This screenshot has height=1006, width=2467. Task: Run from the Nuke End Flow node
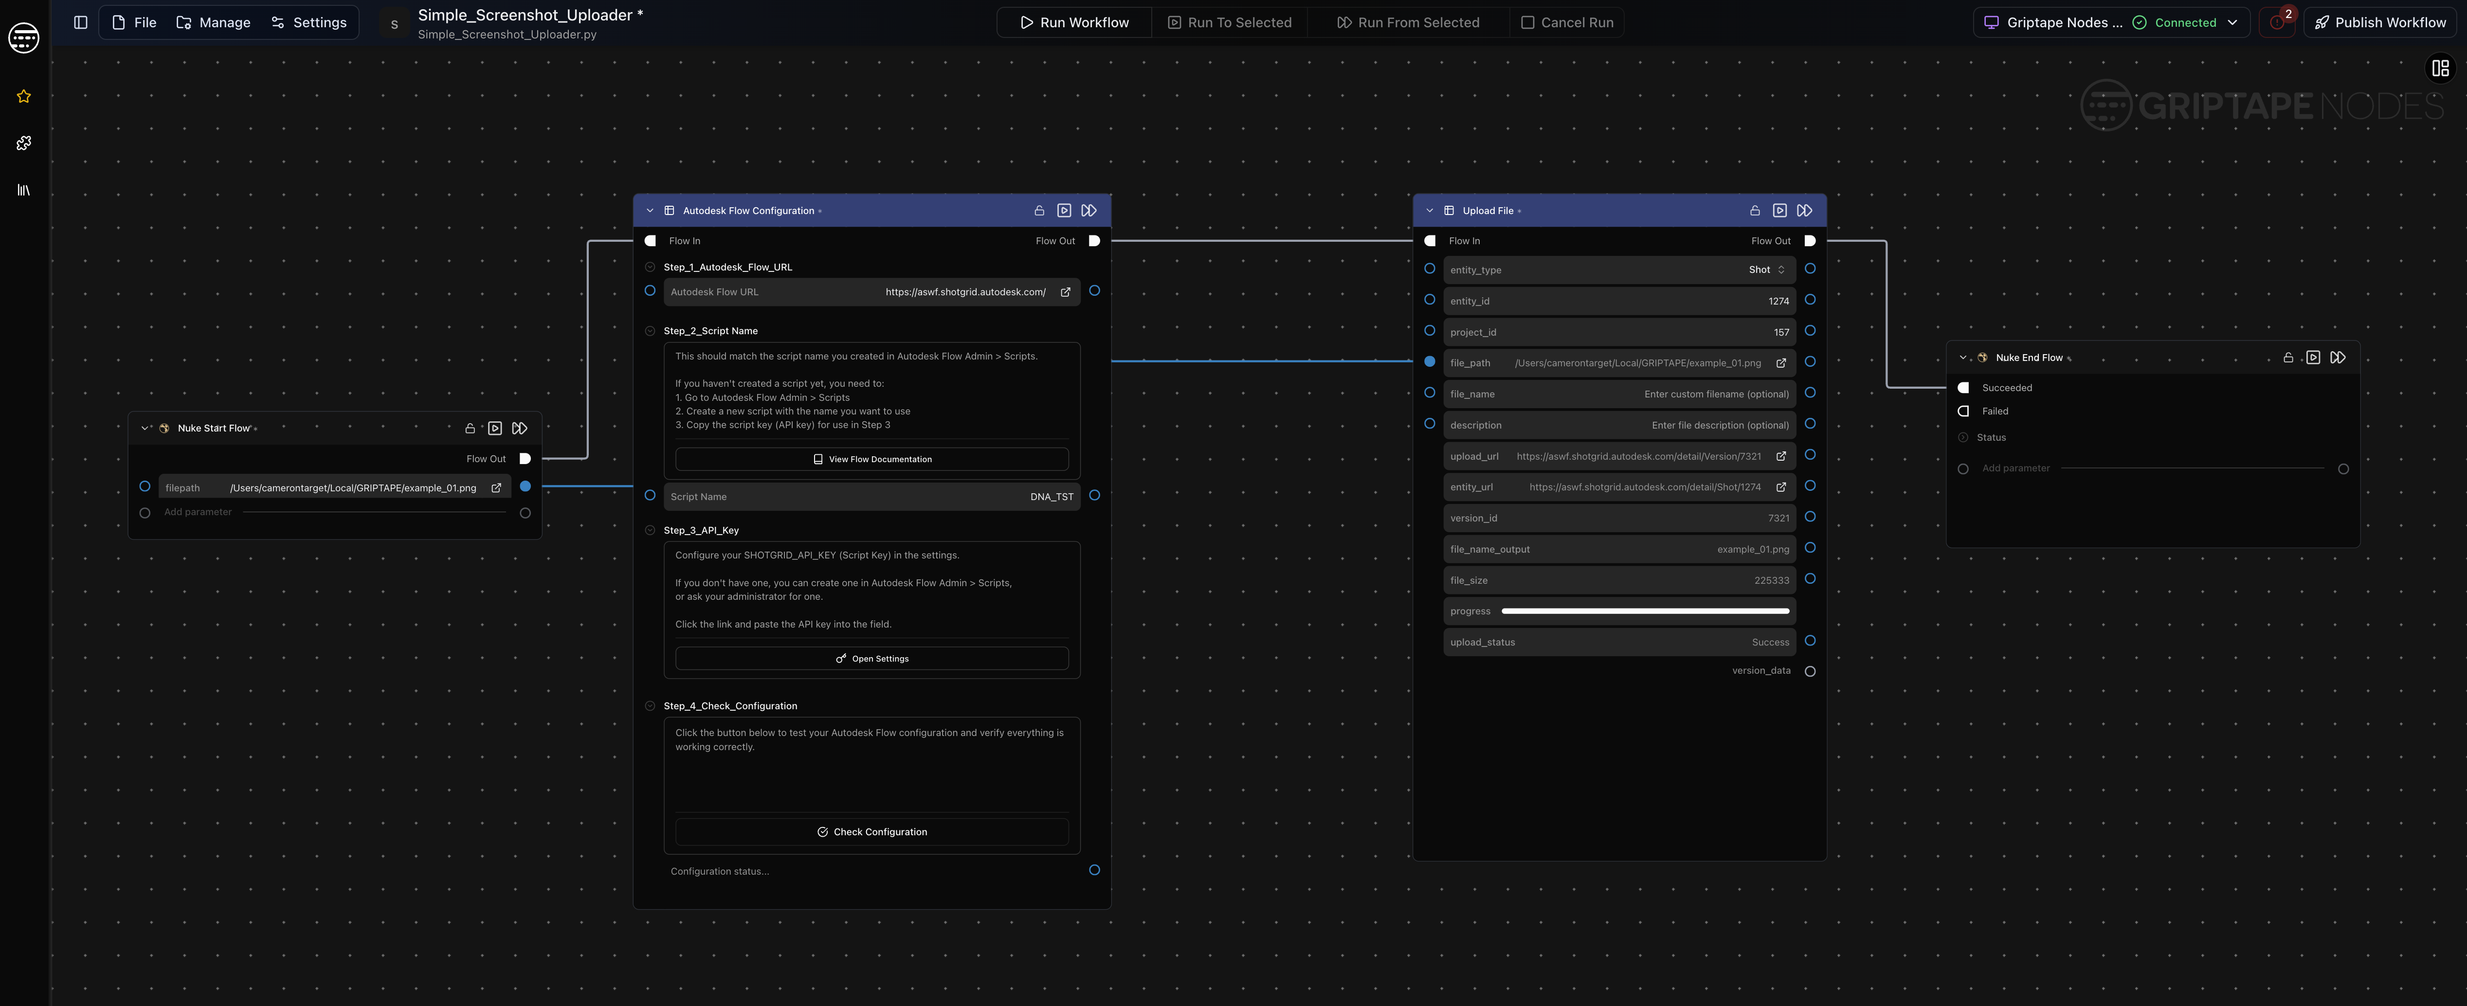pos(2338,357)
